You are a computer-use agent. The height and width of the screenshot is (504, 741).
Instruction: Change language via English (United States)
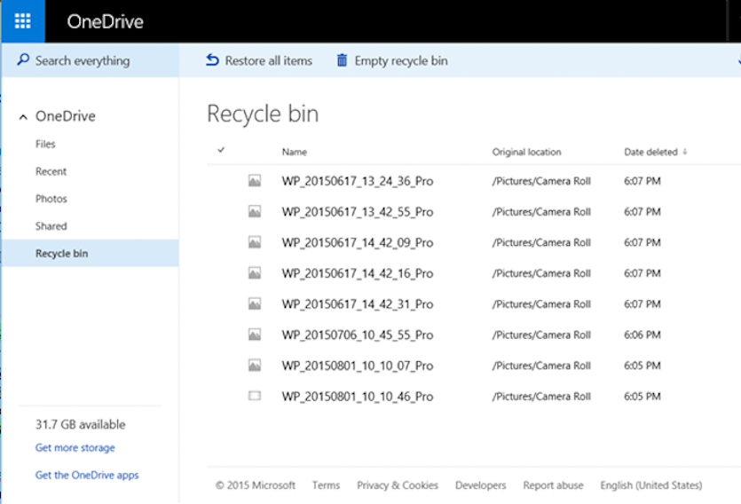click(651, 485)
